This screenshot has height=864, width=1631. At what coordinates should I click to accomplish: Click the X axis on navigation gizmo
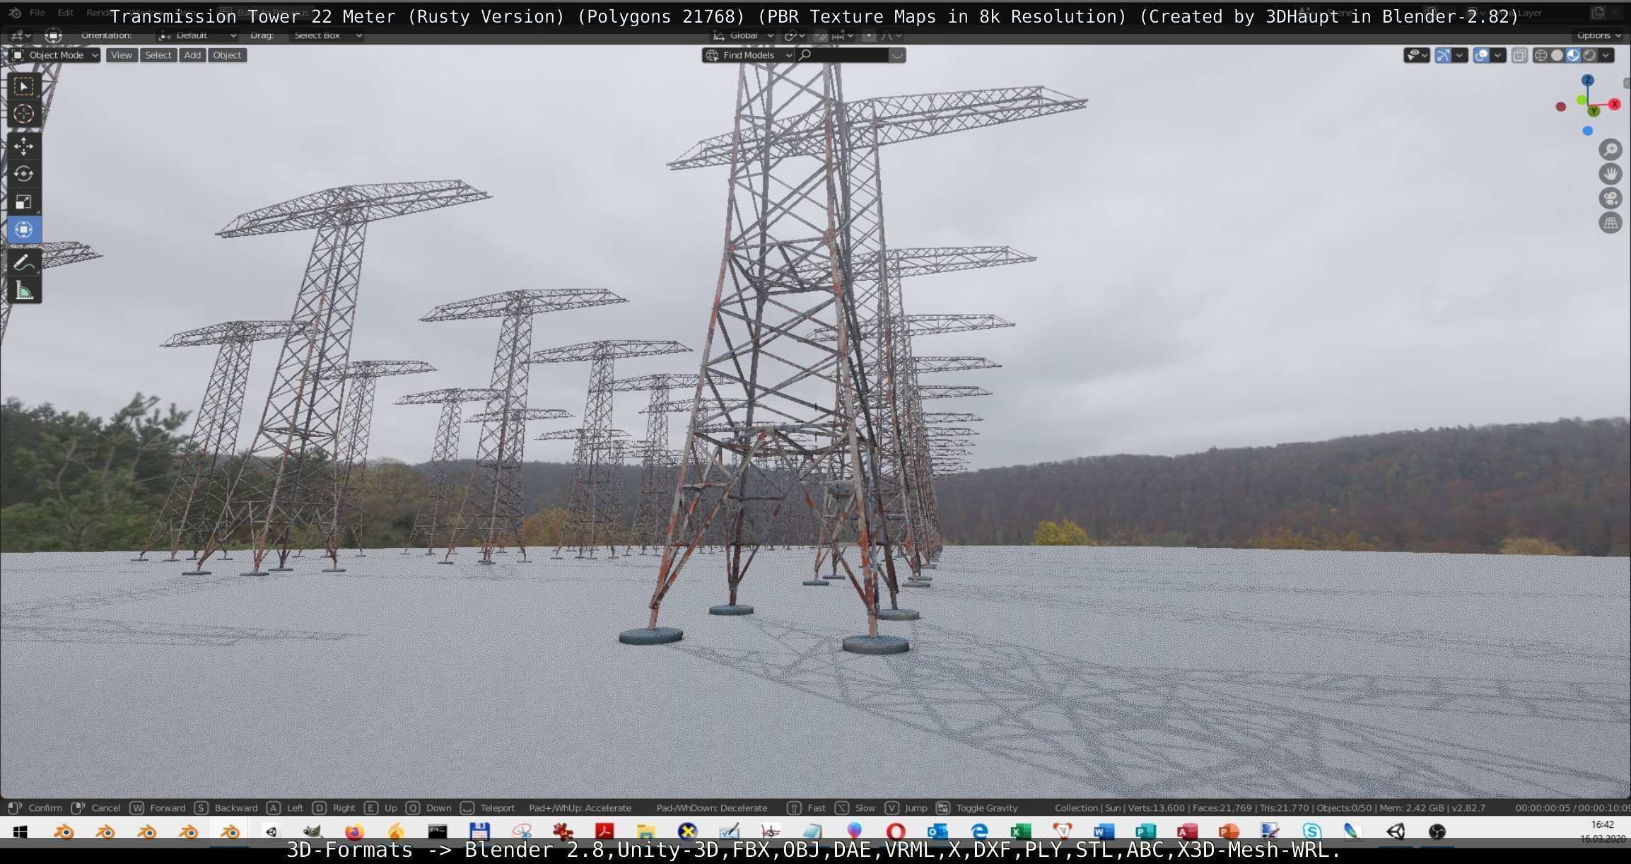[x=1615, y=104]
